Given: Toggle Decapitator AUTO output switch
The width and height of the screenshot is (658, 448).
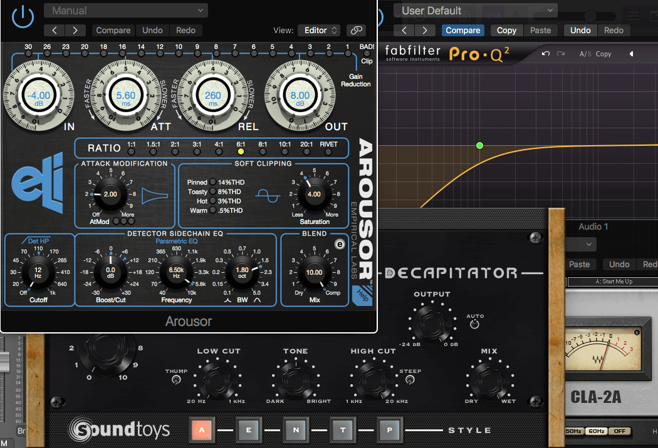Looking at the screenshot, I should pyautogui.click(x=474, y=324).
